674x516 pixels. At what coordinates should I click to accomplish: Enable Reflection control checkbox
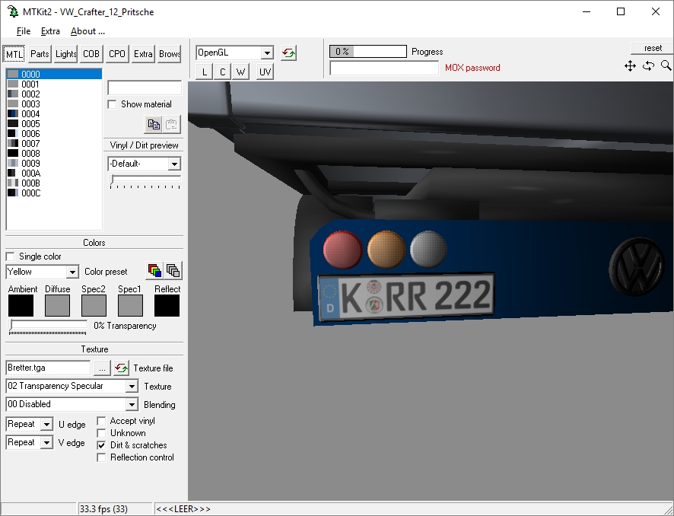[101, 457]
